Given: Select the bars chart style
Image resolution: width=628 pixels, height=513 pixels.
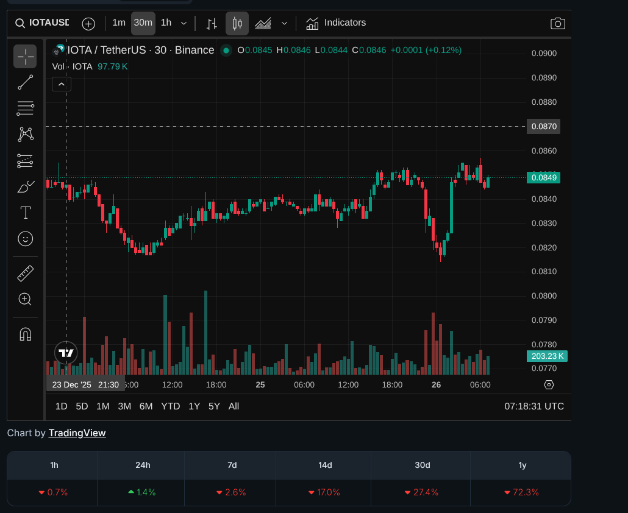Looking at the screenshot, I should (x=212, y=24).
